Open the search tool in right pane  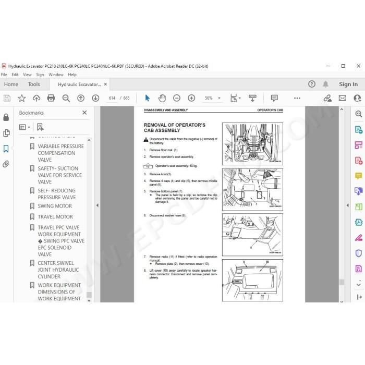tap(359, 114)
